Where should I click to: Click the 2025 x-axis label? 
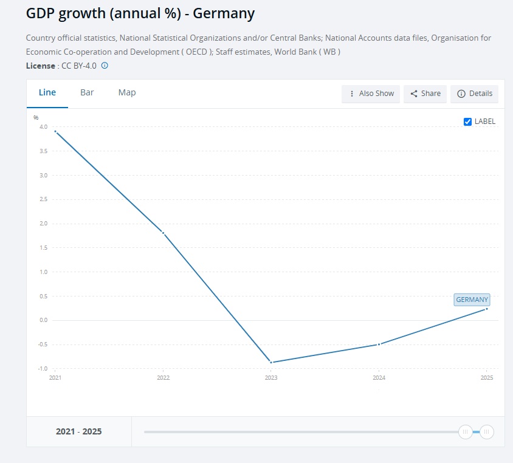tap(487, 378)
